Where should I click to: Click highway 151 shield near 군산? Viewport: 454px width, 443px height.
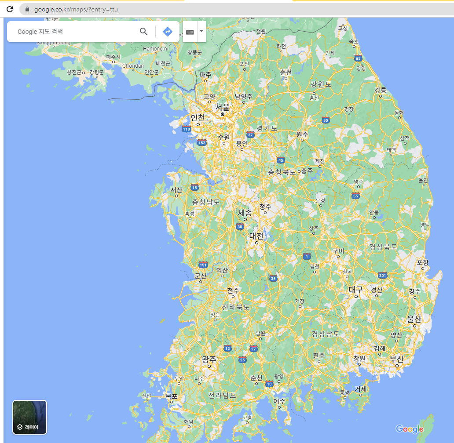tap(203, 265)
